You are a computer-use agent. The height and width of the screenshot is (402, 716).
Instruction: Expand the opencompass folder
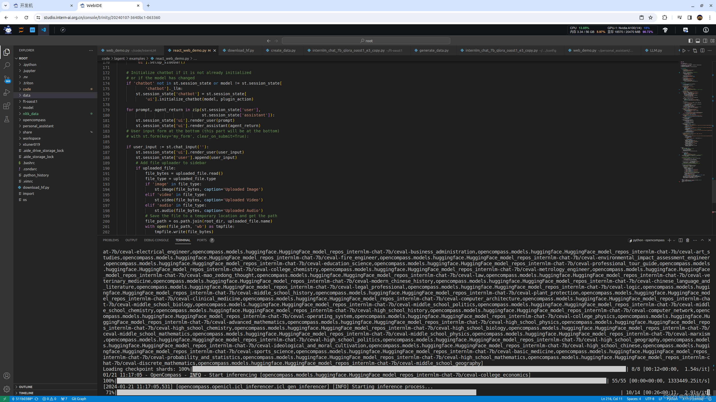[34, 120]
